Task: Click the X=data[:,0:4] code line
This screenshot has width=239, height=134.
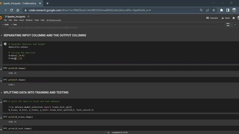Action: 16,55
